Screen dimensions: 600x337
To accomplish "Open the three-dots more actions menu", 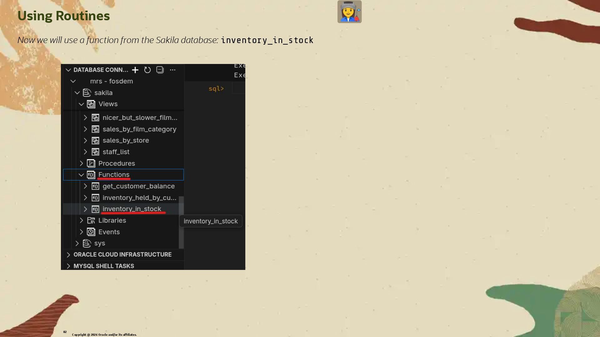I will coord(172,70).
